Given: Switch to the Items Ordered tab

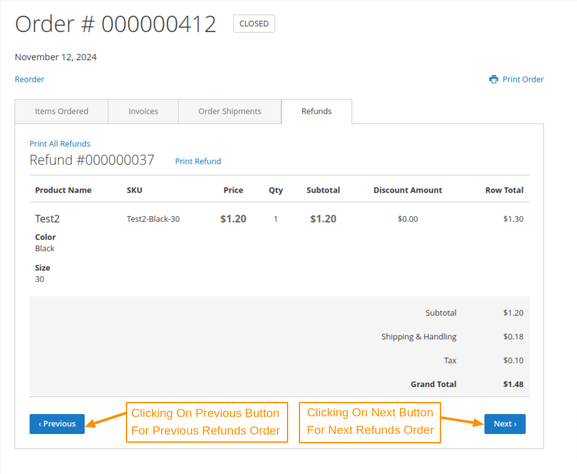Looking at the screenshot, I should pos(61,111).
